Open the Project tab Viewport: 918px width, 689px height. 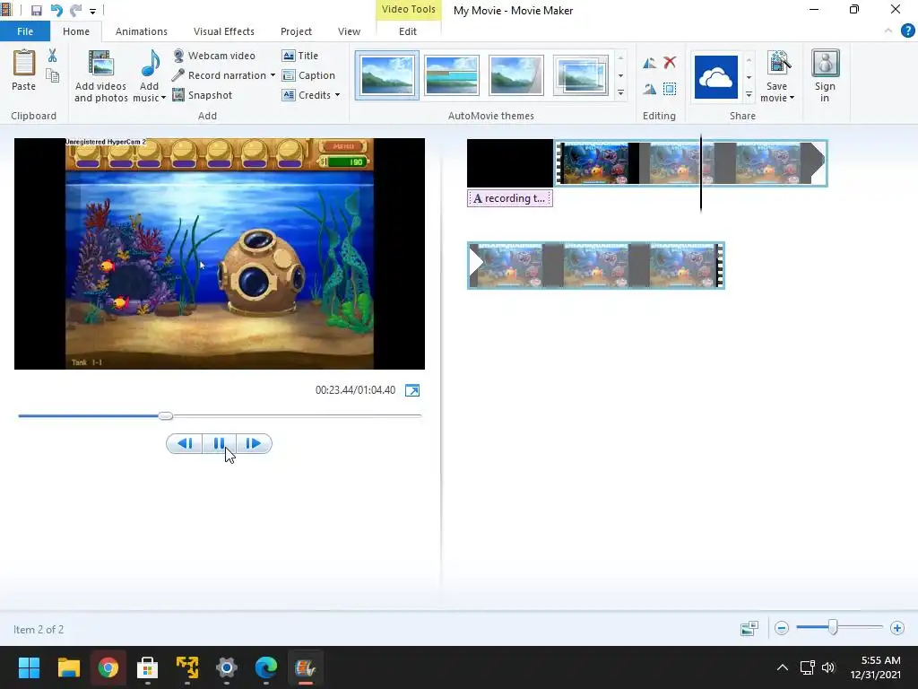point(296,31)
